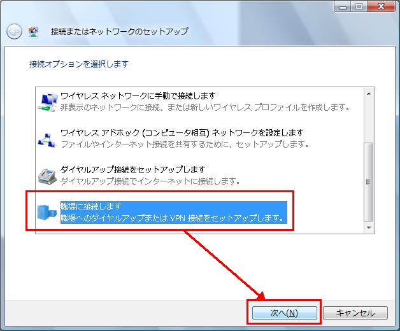Viewport: 400px width, 331px height.
Task: Click the blue workplace connection icon
Action: (47, 212)
